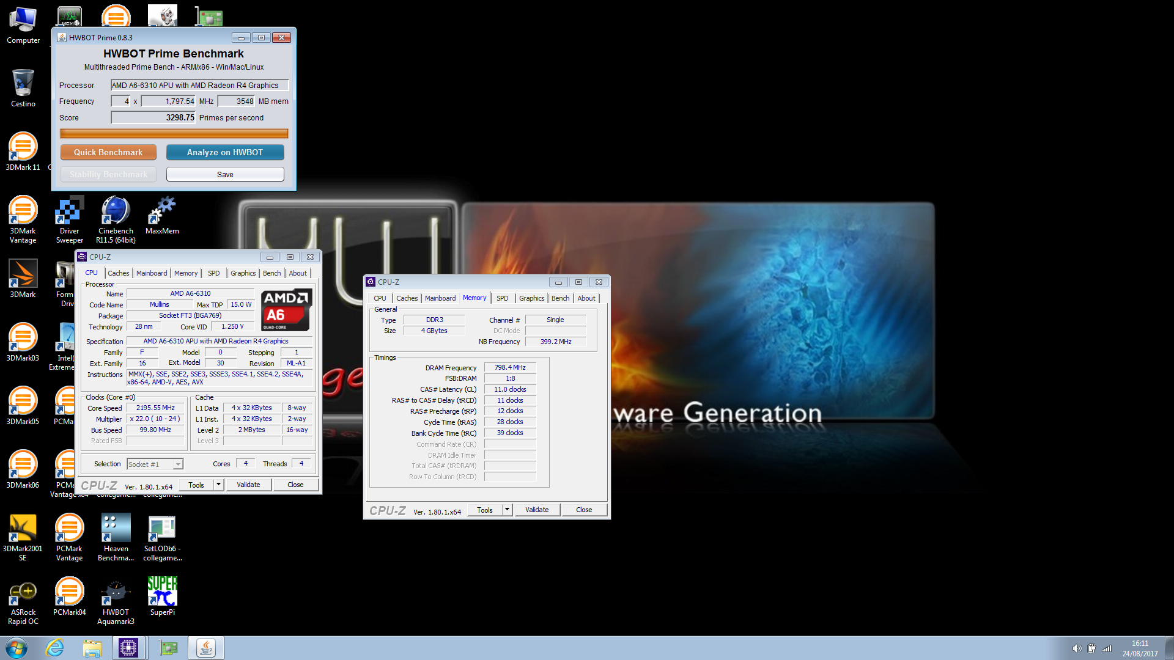The height and width of the screenshot is (660, 1174).
Task: Switch to Mainboard tab in left CPU-Z
Action: point(152,273)
